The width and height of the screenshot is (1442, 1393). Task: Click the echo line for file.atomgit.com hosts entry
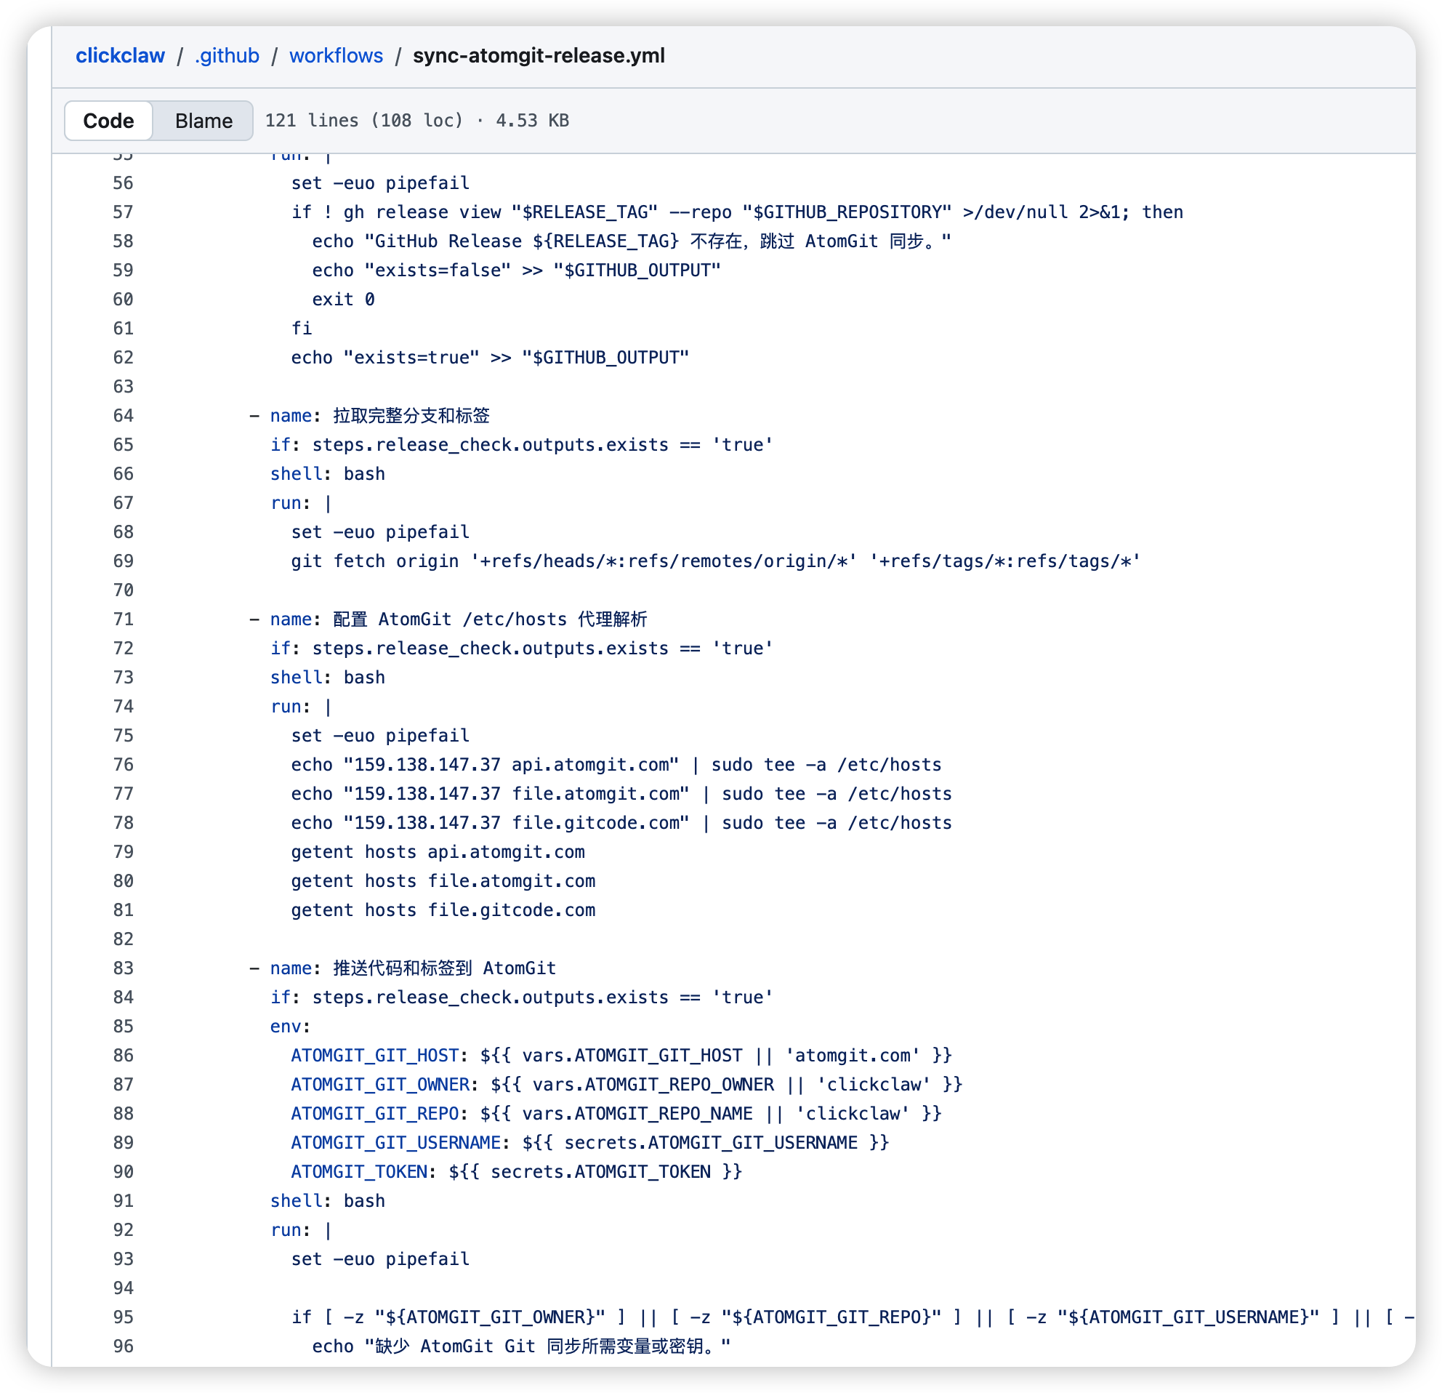point(621,794)
